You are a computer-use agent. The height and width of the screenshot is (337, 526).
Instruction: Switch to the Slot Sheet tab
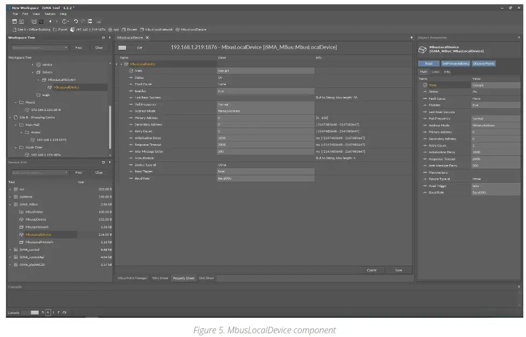(206, 278)
